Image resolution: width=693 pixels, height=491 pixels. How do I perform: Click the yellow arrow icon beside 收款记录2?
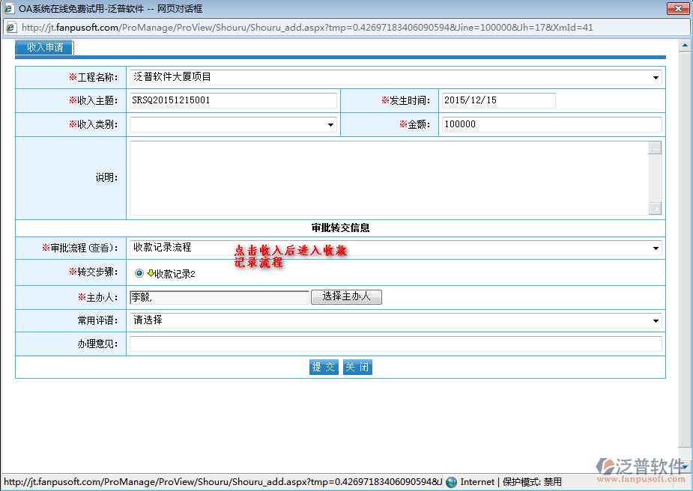point(151,274)
